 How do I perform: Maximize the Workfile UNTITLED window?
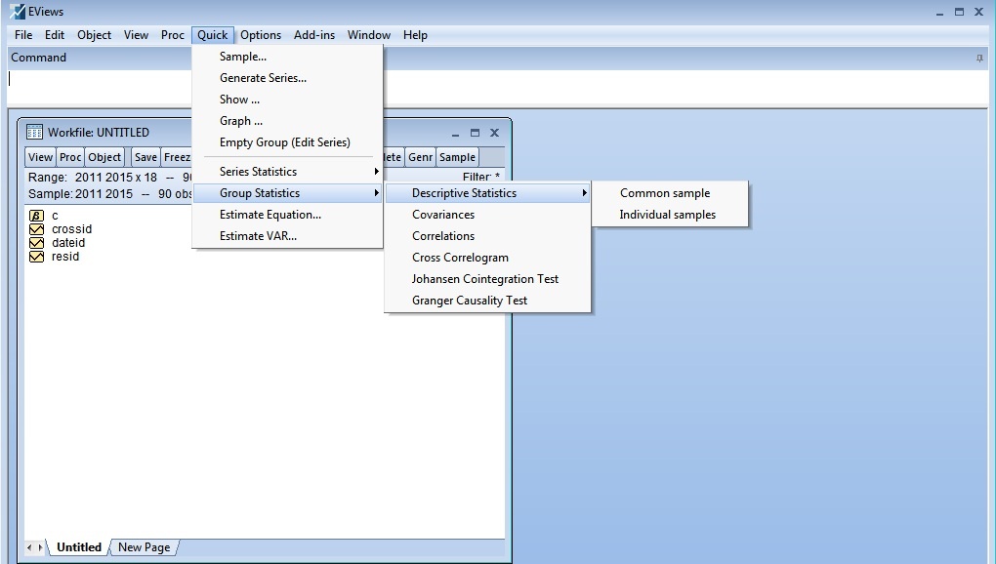(x=475, y=133)
